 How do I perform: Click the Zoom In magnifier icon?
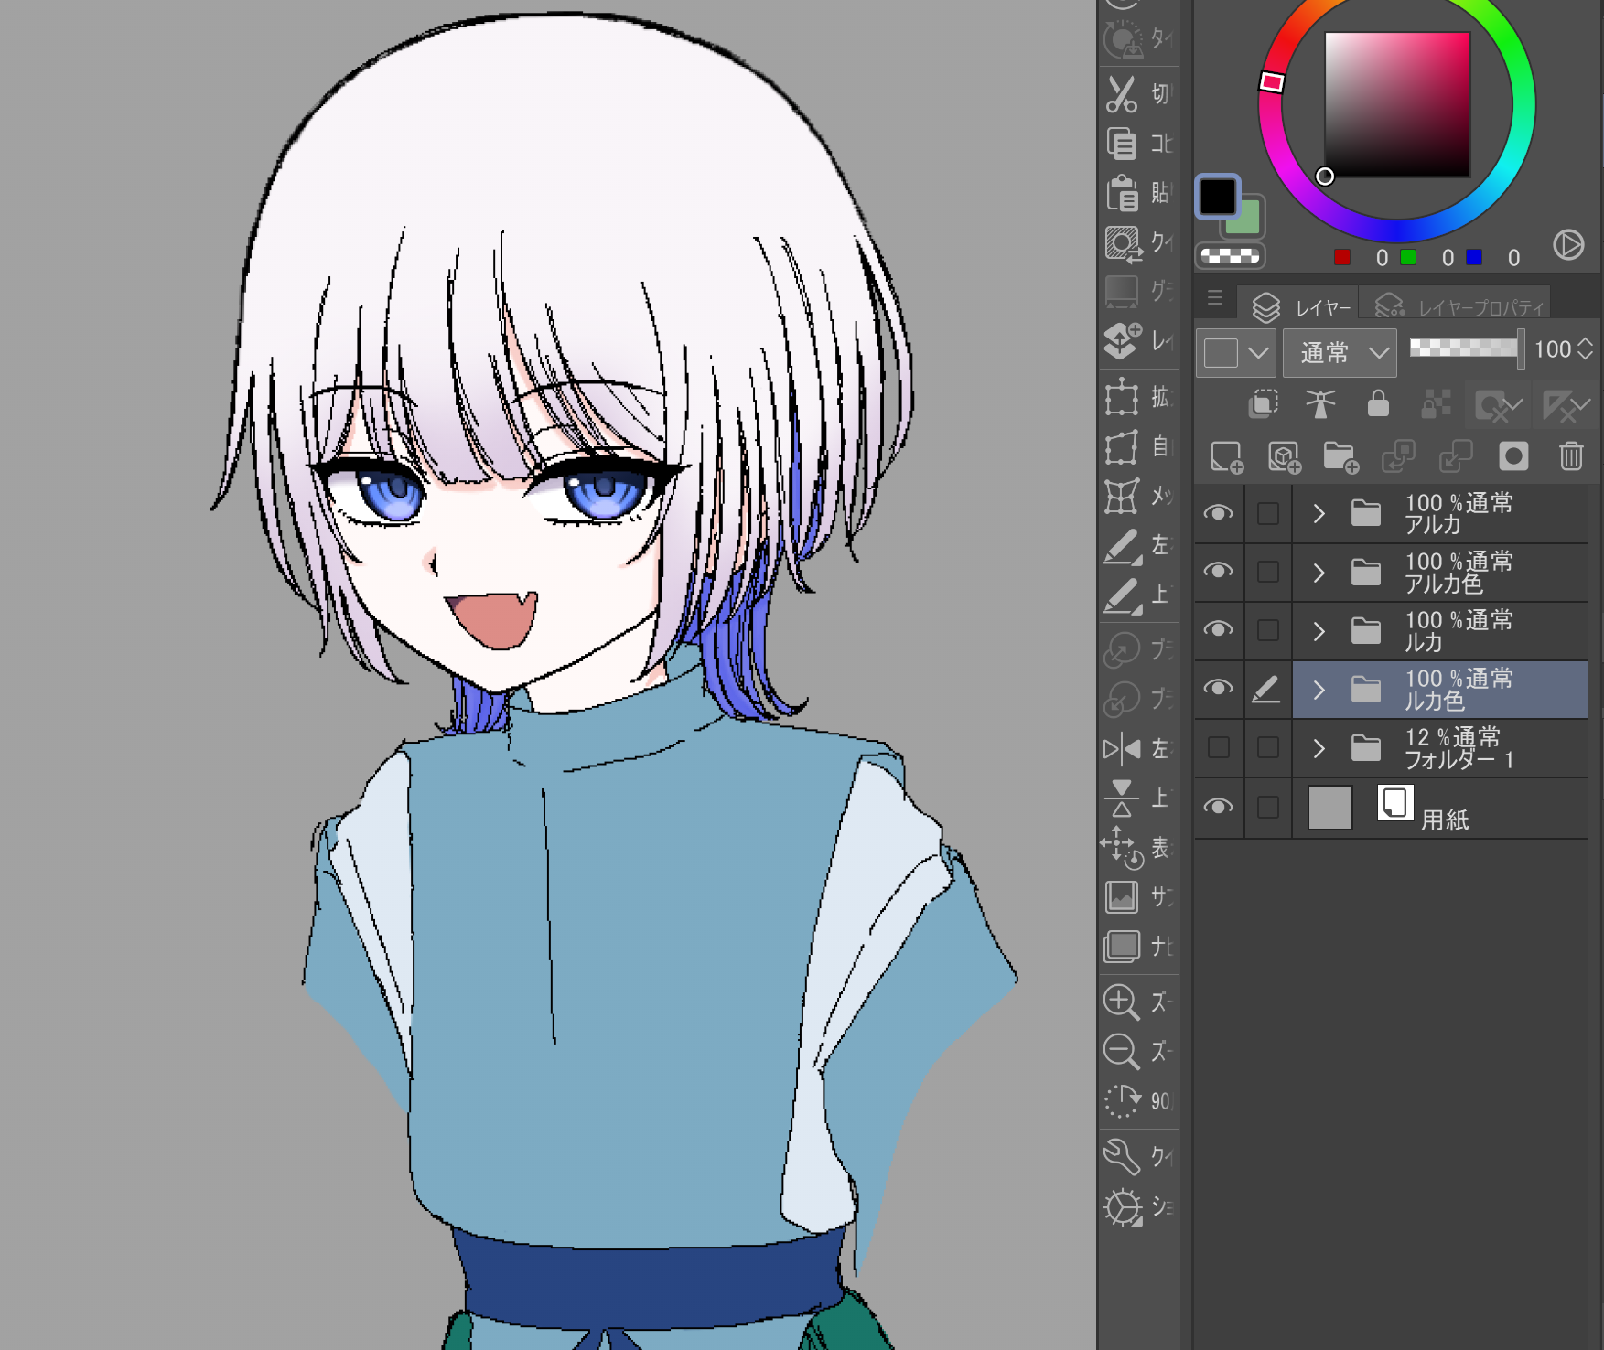coord(1121,1002)
